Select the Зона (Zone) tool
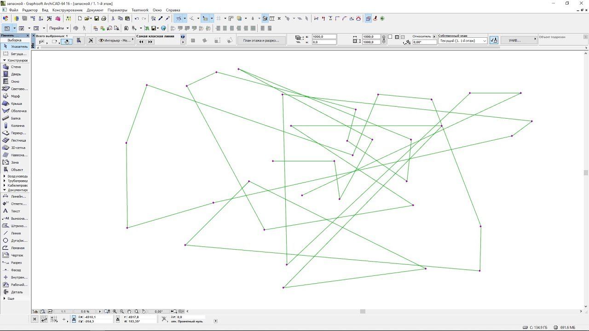The width and height of the screenshot is (589, 331). pyautogui.click(x=15, y=162)
